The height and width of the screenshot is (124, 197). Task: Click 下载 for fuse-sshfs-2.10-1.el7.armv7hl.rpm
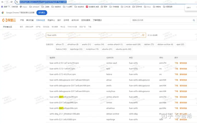tap(176, 63)
